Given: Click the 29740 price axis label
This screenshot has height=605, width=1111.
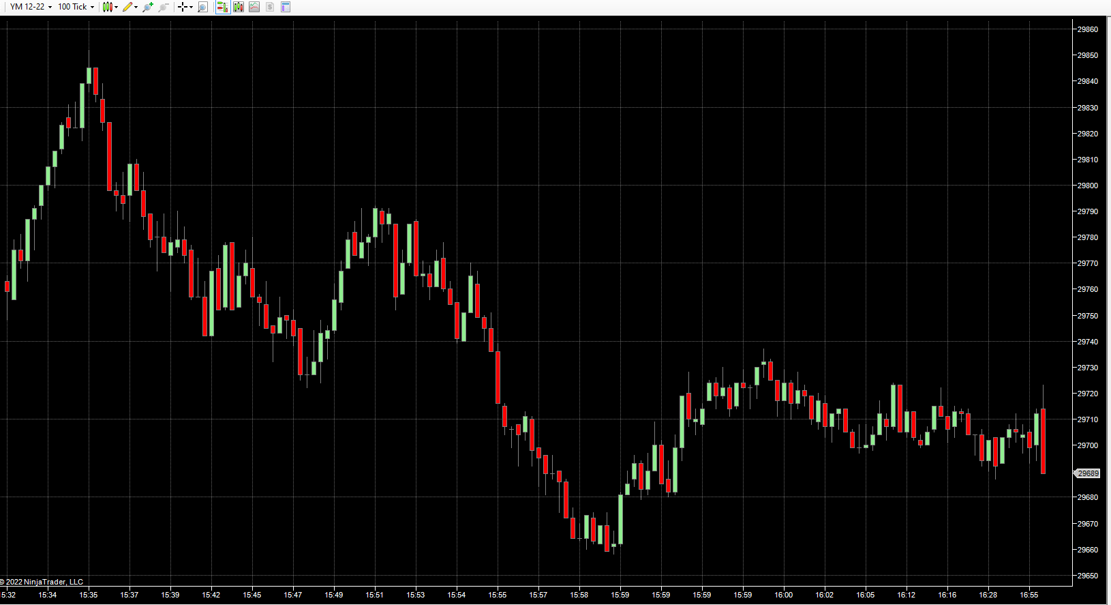Looking at the screenshot, I should tap(1087, 342).
